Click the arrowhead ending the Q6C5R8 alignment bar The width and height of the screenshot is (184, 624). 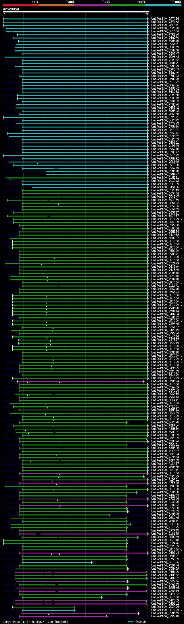[126, 423]
